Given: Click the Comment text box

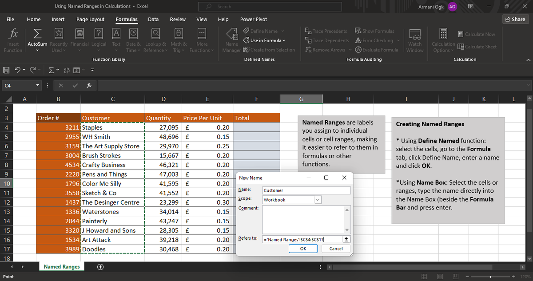Looking at the screenshot, I should 303,219.
